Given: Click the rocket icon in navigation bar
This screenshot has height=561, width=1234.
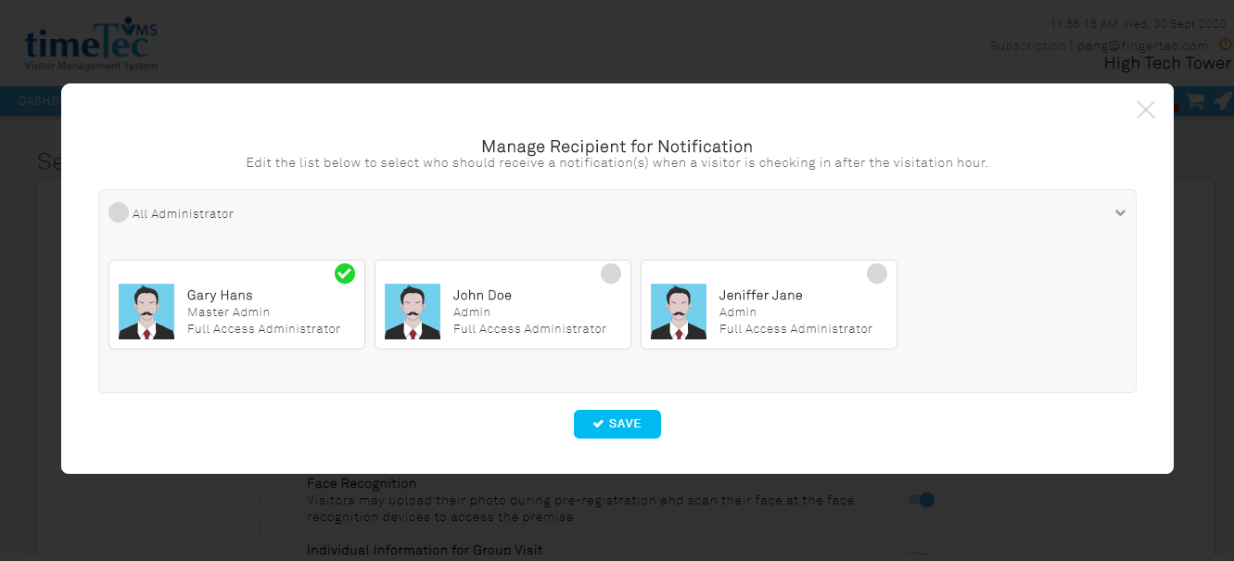Looking at the screenshot, I should (1223, 101).
